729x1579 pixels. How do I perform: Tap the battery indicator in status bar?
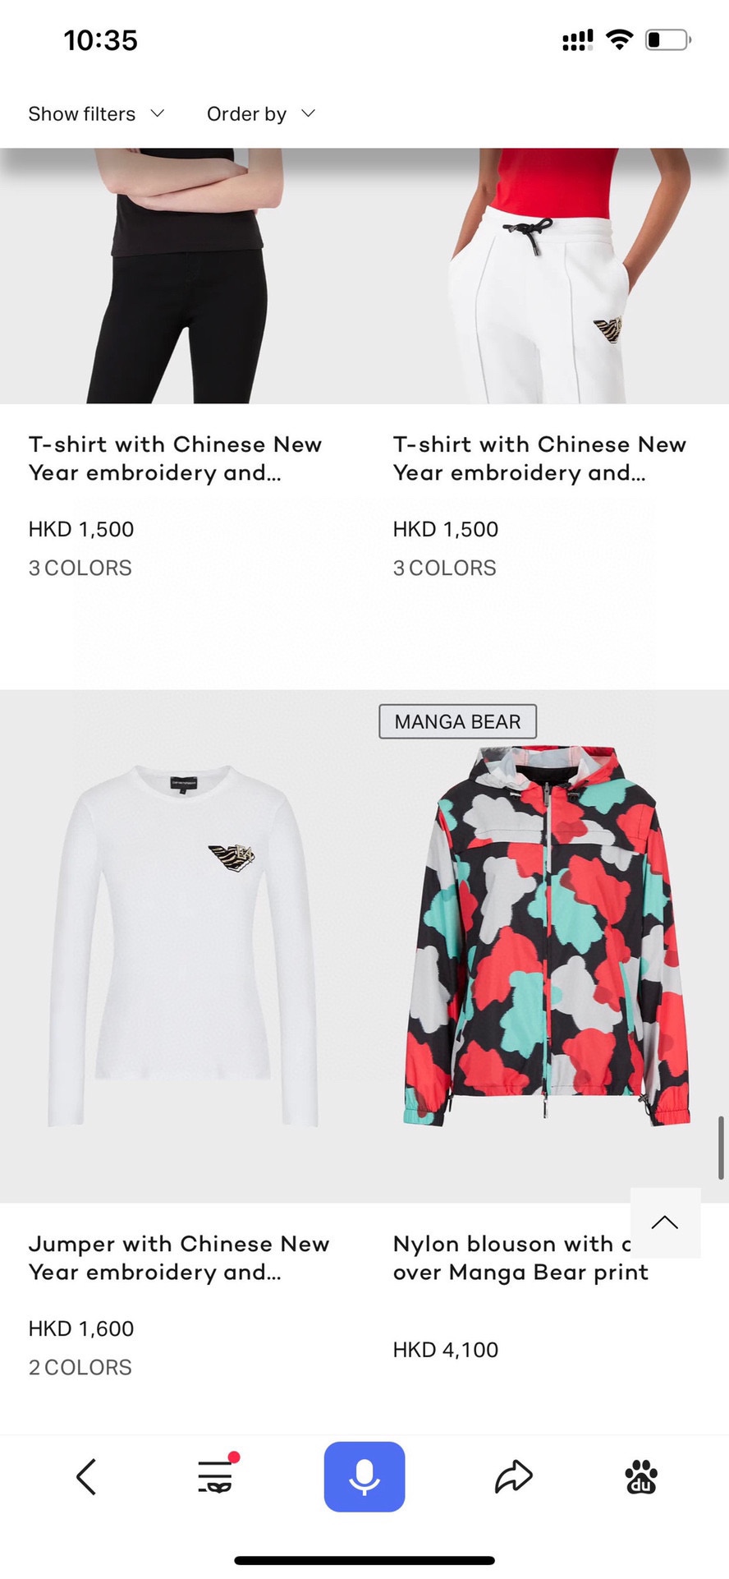point(667,39)
